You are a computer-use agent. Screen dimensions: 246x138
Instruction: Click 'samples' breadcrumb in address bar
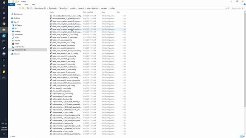click(104, 8)
